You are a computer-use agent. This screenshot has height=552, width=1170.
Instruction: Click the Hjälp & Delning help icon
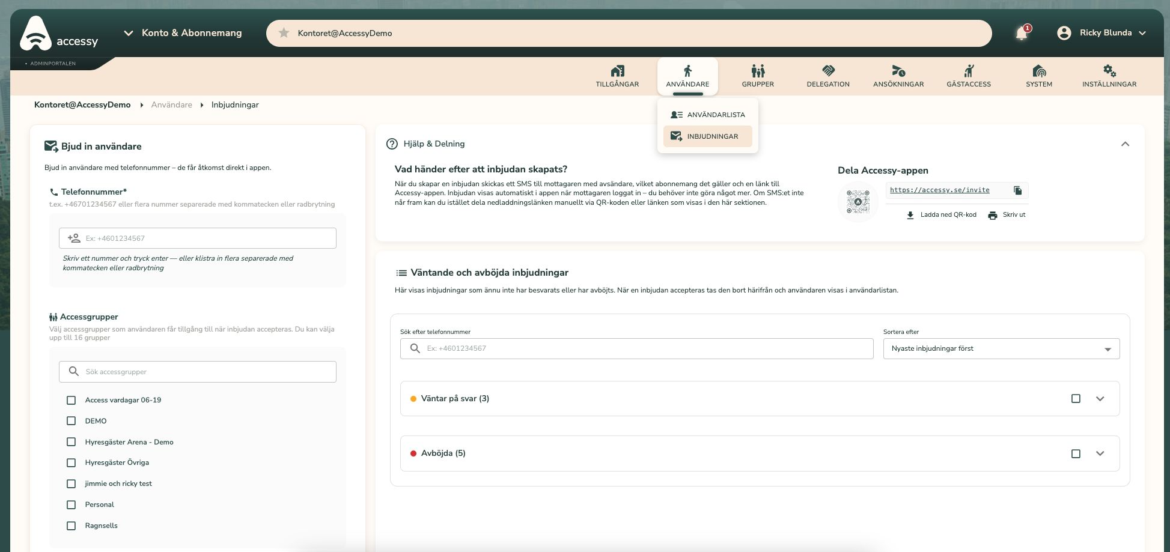click(392, 144)
